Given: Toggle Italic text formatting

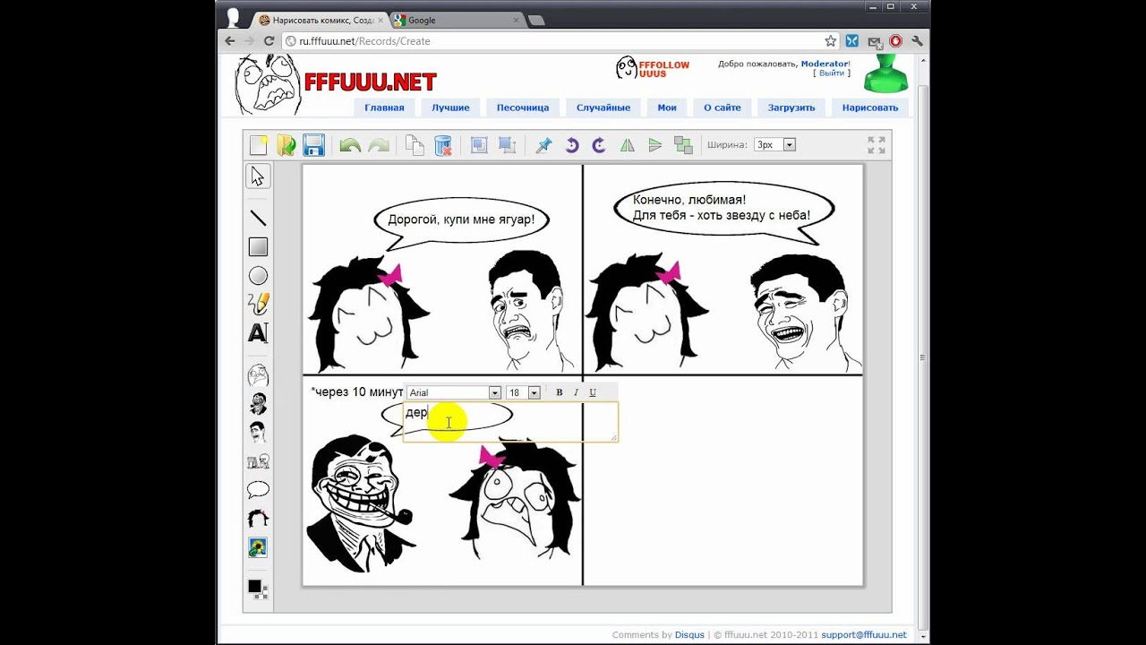Looking at the screenshot, I should tap(576, 392).
